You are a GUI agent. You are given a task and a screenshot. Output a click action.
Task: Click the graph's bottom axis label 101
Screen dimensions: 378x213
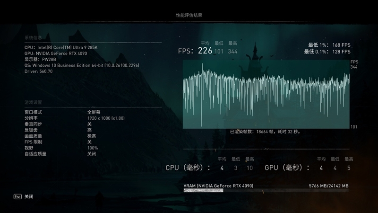pos(353,127)
